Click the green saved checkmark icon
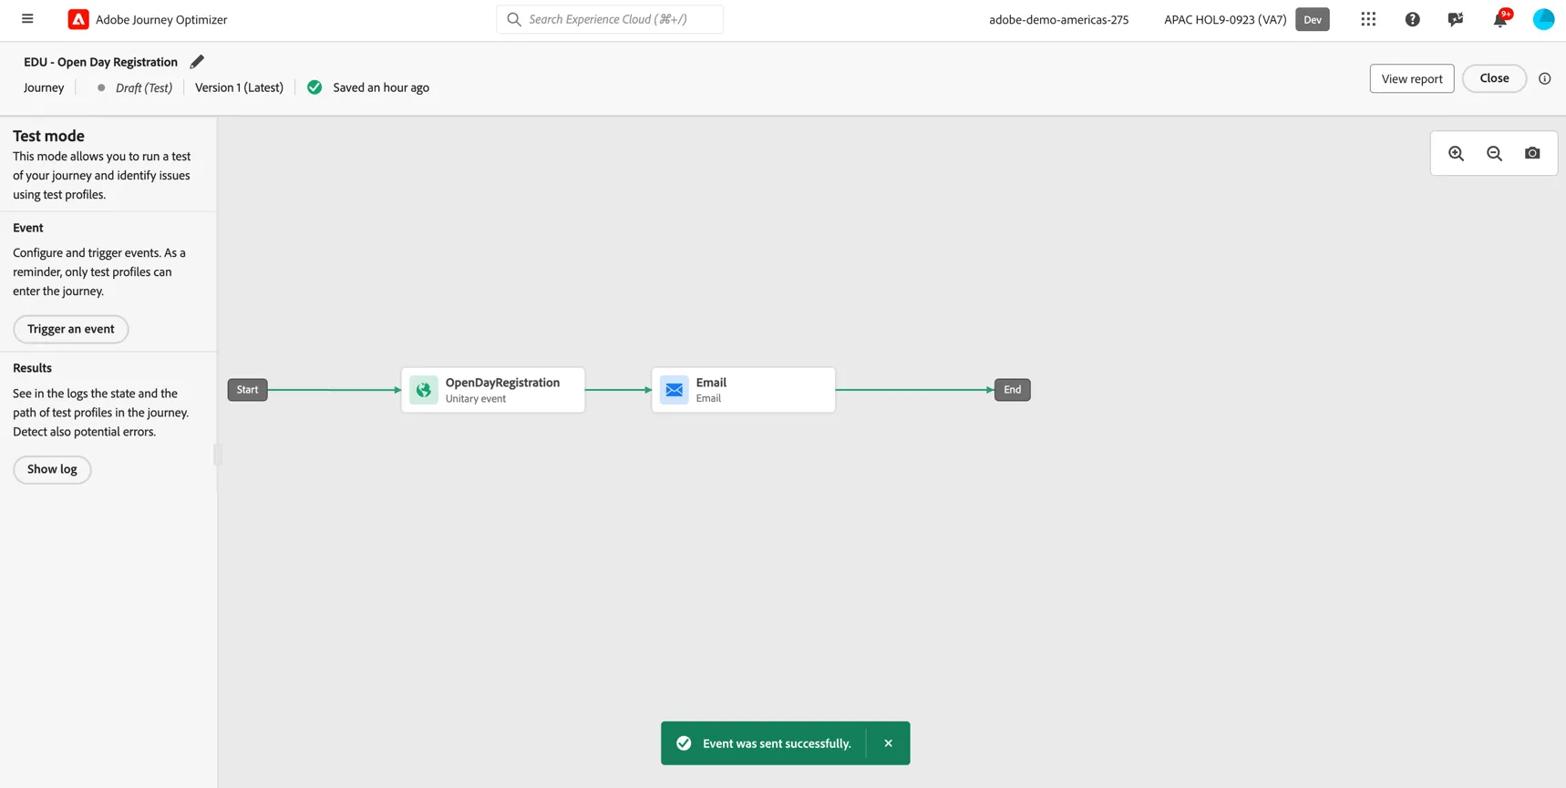This screenshot has height=788, width=1566. click(314, 87)
